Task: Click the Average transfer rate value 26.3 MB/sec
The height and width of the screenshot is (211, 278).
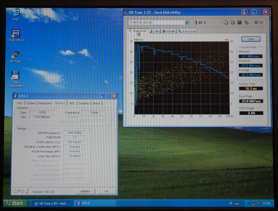Action: click(251, 75)
